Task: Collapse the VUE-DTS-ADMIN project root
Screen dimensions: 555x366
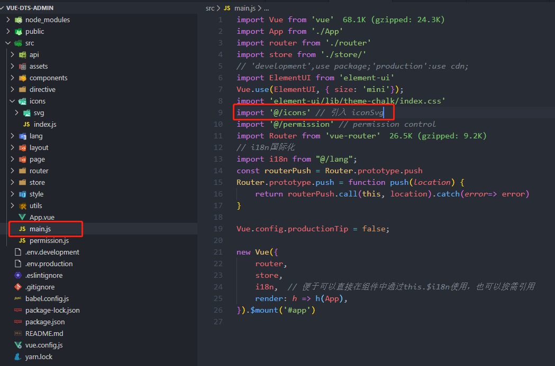Action: pos(3,8)
